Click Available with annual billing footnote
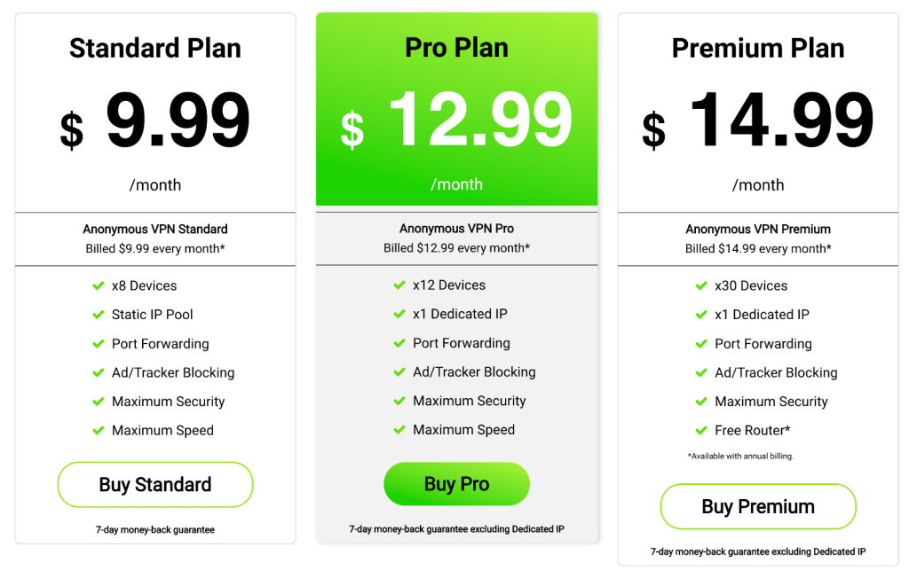909x578 pixels. pyautogui.click(x=740, y=457)
